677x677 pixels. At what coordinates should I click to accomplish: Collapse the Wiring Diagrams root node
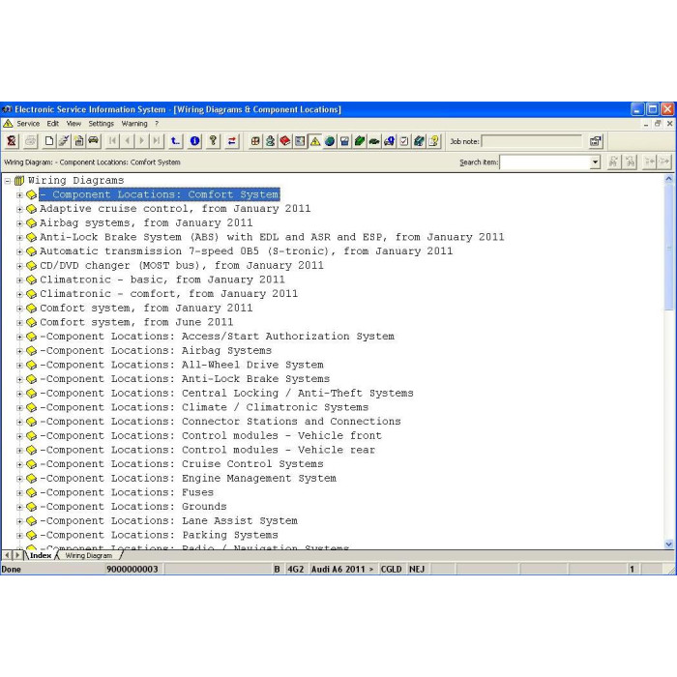pos(8,181)
